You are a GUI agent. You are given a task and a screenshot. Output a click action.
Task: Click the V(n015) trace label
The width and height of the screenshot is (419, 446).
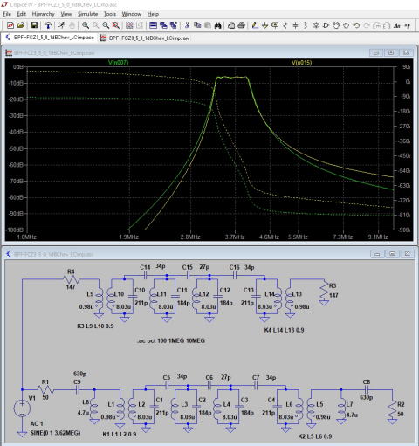[301, 63]
